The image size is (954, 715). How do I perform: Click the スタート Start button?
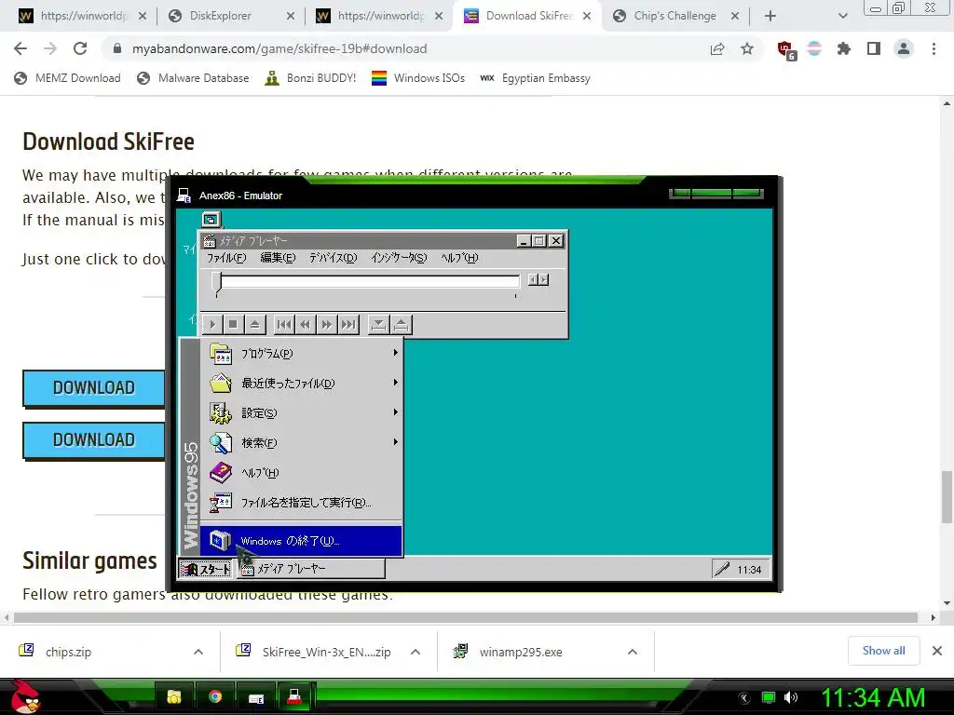pos(206,569)
